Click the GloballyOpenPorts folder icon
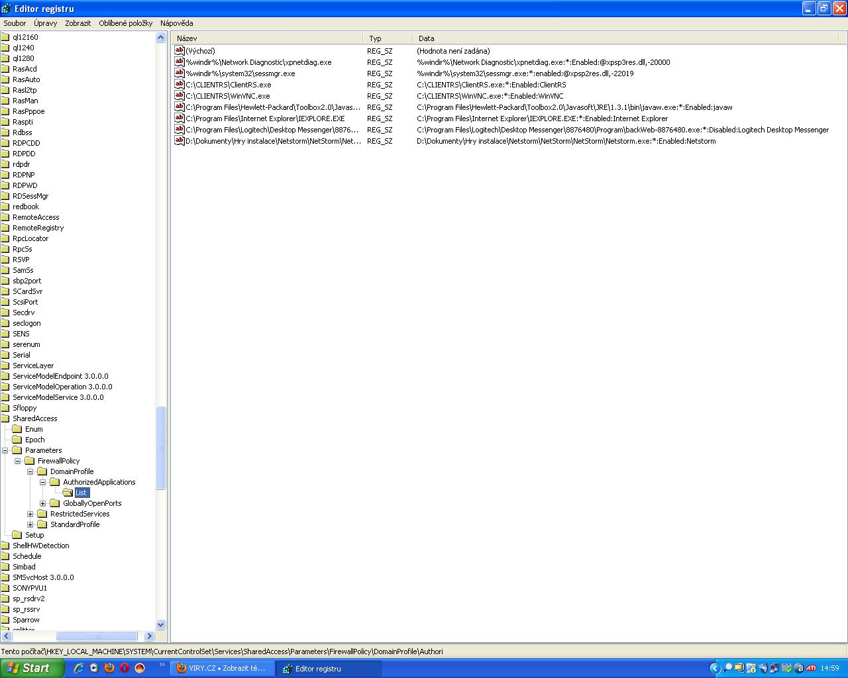The image size is (848, 678). tap(55, 503)
